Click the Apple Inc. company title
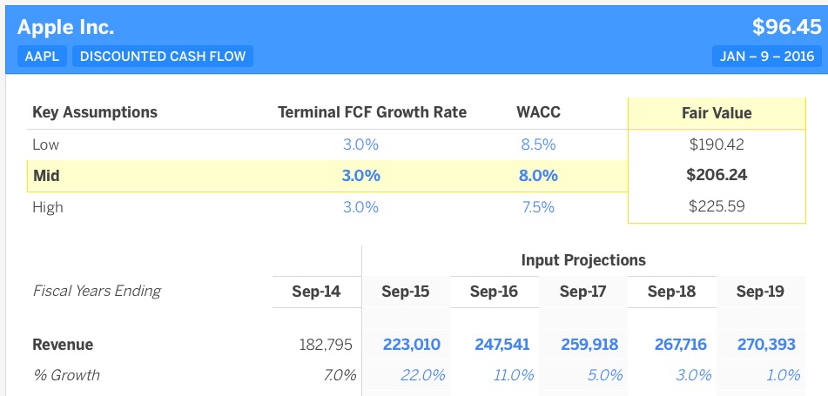 click(x=65, y=27)
